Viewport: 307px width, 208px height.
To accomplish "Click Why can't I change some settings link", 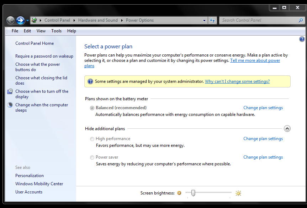I will pos(237,81).
